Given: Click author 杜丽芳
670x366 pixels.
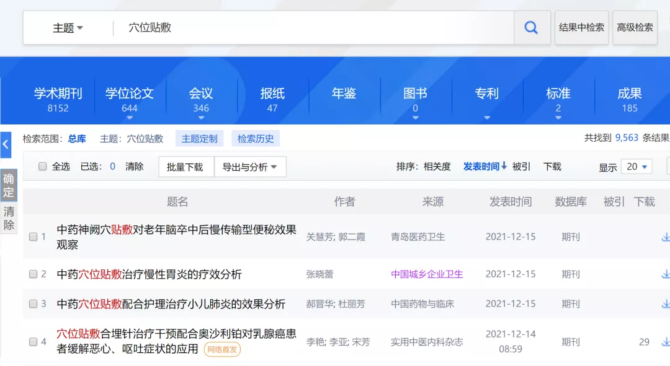Looking at the screenshot, I should click(x=352, y=304).
